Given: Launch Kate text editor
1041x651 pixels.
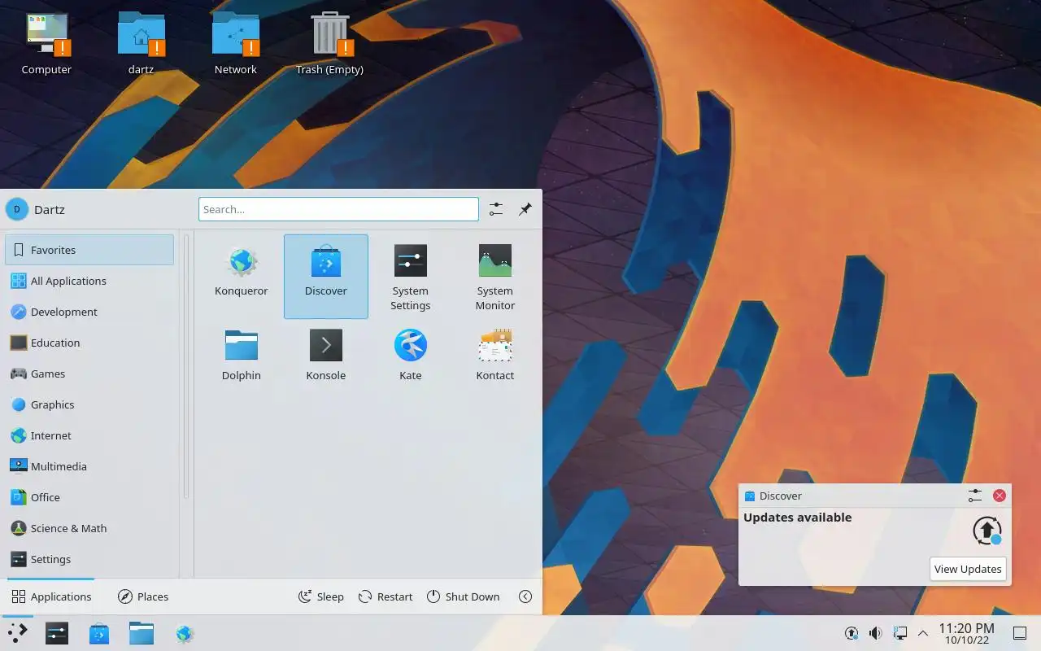Looking at the screenshot, I should click(x=411, y=356).
